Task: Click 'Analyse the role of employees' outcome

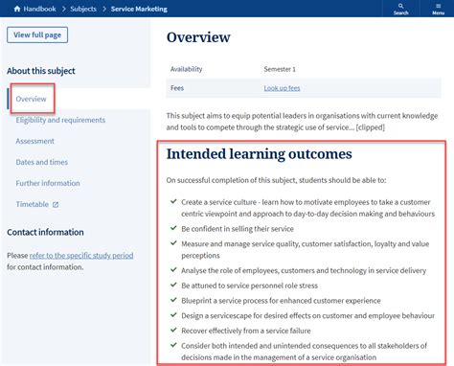Action: tap(304, 271)
